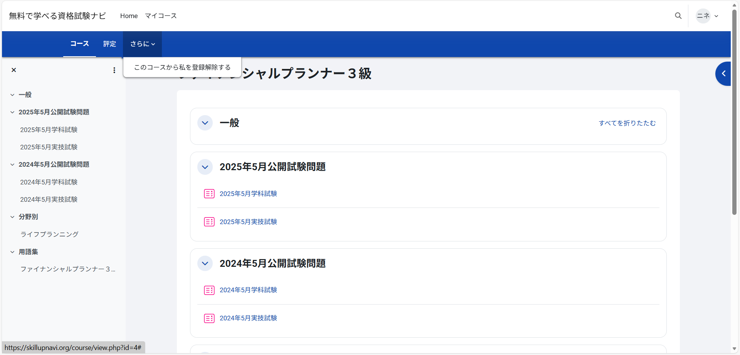The height and width of the screenshot is (355, 740).
Task: Open course index three-dot options menu
Action: pyautogui.click(x=114, y=70)
